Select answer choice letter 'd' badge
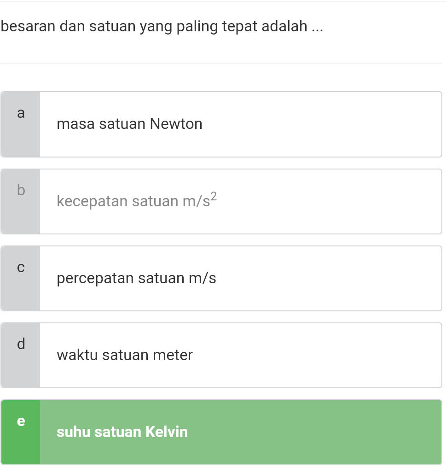The width and height of the screenshot is (446, 467). (x=21, y=344)
